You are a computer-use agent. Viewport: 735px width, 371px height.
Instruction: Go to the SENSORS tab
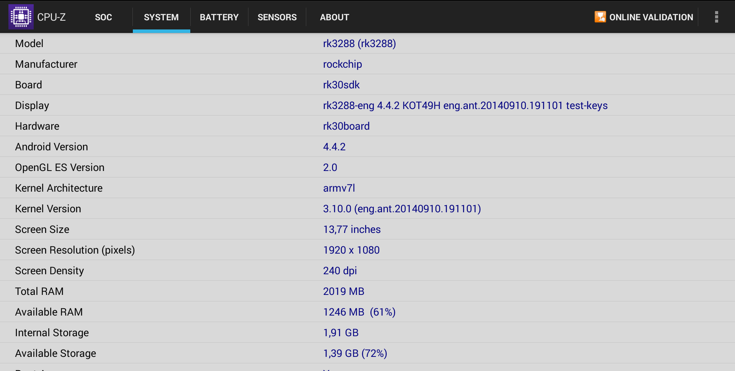click(x=277, y=17)
